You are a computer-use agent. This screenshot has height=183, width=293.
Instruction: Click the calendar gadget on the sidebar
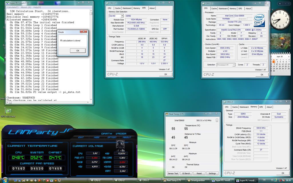tap(280, 63)
